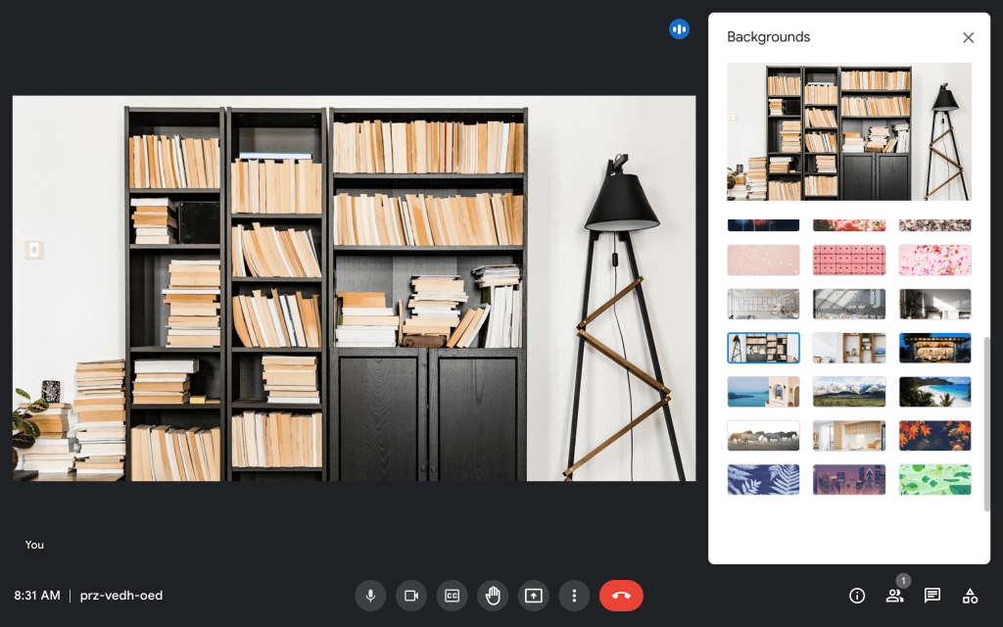1003x627 pixels.
Task: Select the pale pink bokeh background
Action: (x=763, y=260)
